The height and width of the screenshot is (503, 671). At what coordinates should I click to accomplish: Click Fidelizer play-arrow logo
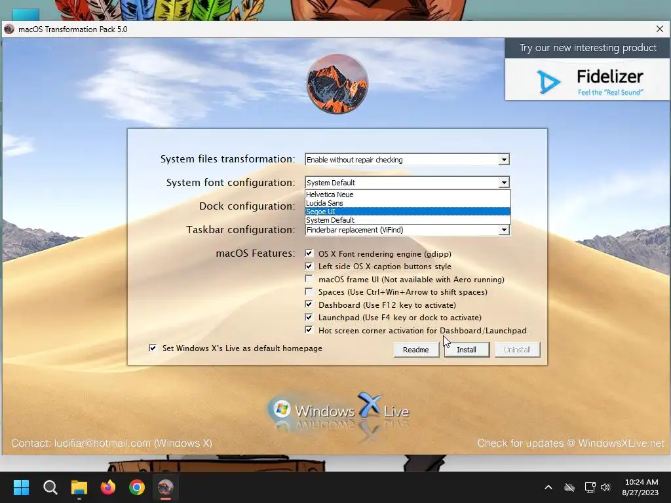pyautogui.click(x=548, y=82)
